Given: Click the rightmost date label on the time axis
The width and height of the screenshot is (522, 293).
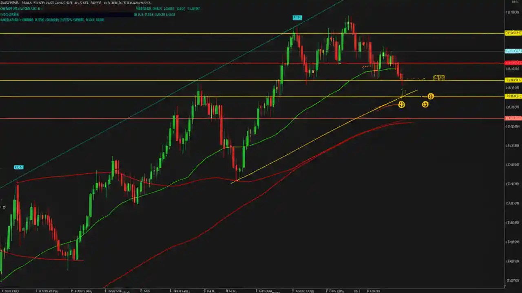Looking at the screenshot, I should coord(373,291).
